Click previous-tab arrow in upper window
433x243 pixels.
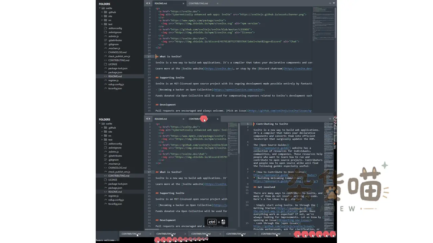click(x=146, y=3)
